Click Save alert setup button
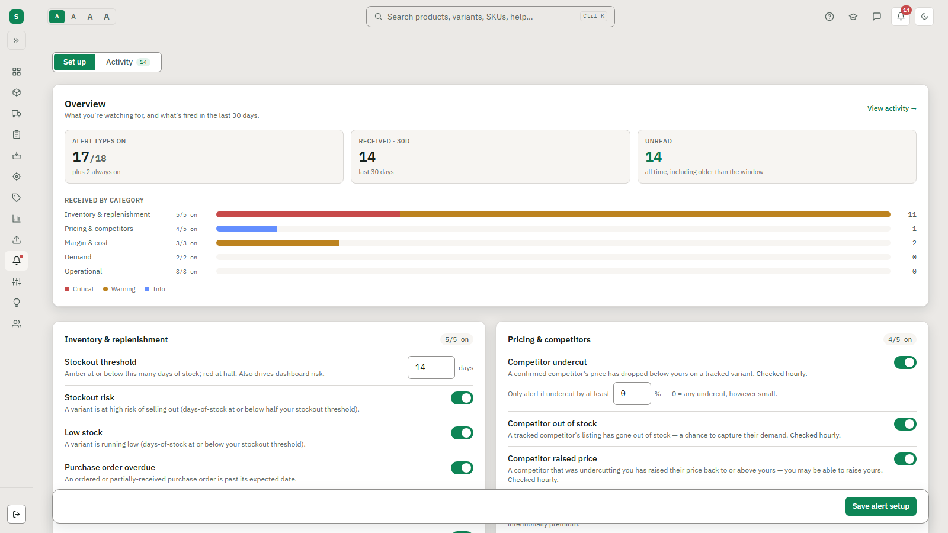This screenshot has width=948, height=533. (x=880, y=506)
